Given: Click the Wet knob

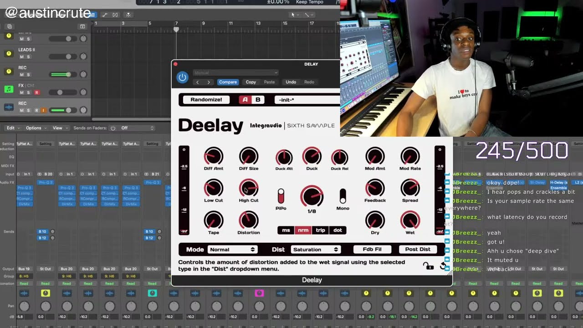Looking at the screenshot, I should coord(410,220).
